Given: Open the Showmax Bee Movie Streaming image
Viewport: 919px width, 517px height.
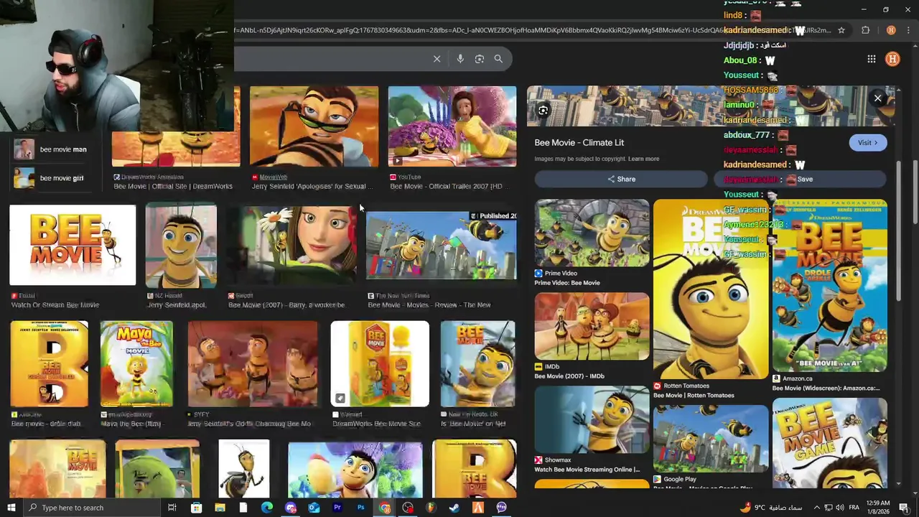Looking at the screenshot, I should (x=592, y=419).
